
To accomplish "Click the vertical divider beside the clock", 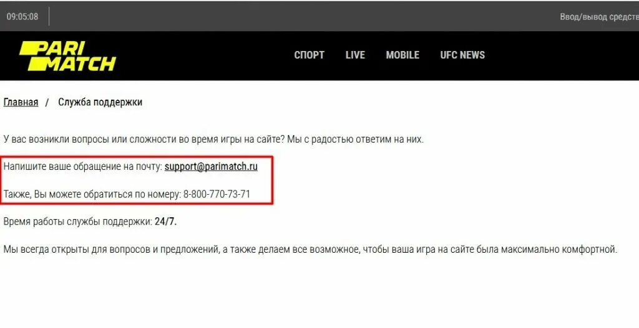I will [49, 16].
